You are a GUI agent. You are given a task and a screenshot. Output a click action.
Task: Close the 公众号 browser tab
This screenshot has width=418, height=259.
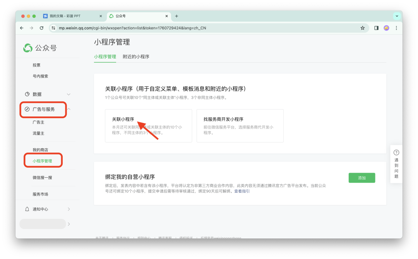click(x=166, y=16)
